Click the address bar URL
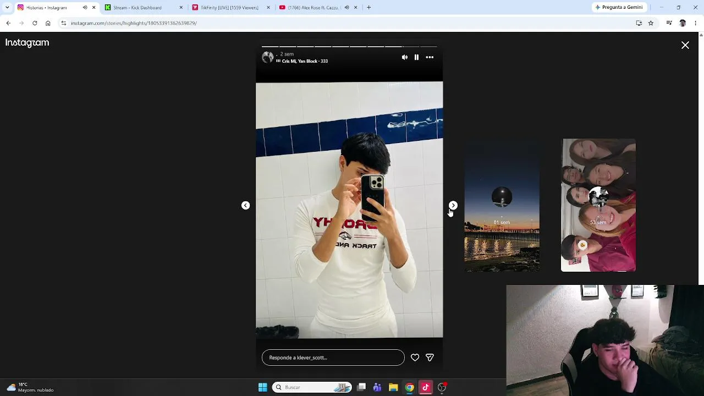Image resolution: width=704 pixels, height=396 pixels. (x=134, y=23)
